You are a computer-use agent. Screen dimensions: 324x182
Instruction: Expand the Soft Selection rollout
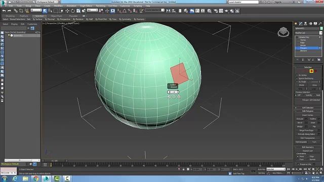click(x=308, y=108)
